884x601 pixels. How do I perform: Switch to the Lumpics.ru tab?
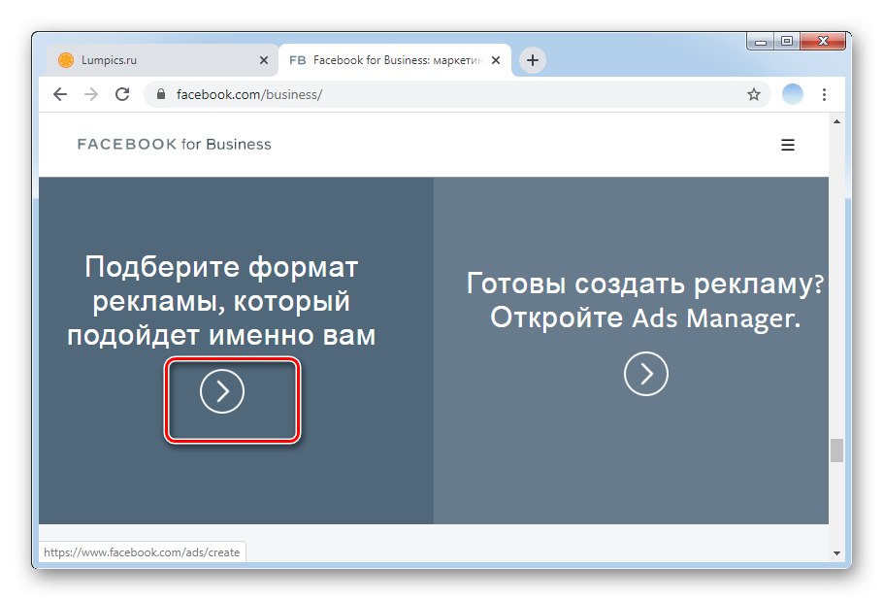tap(162, 60)
